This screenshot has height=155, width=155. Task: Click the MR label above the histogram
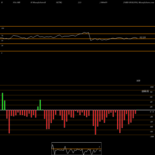click(138, 81)
